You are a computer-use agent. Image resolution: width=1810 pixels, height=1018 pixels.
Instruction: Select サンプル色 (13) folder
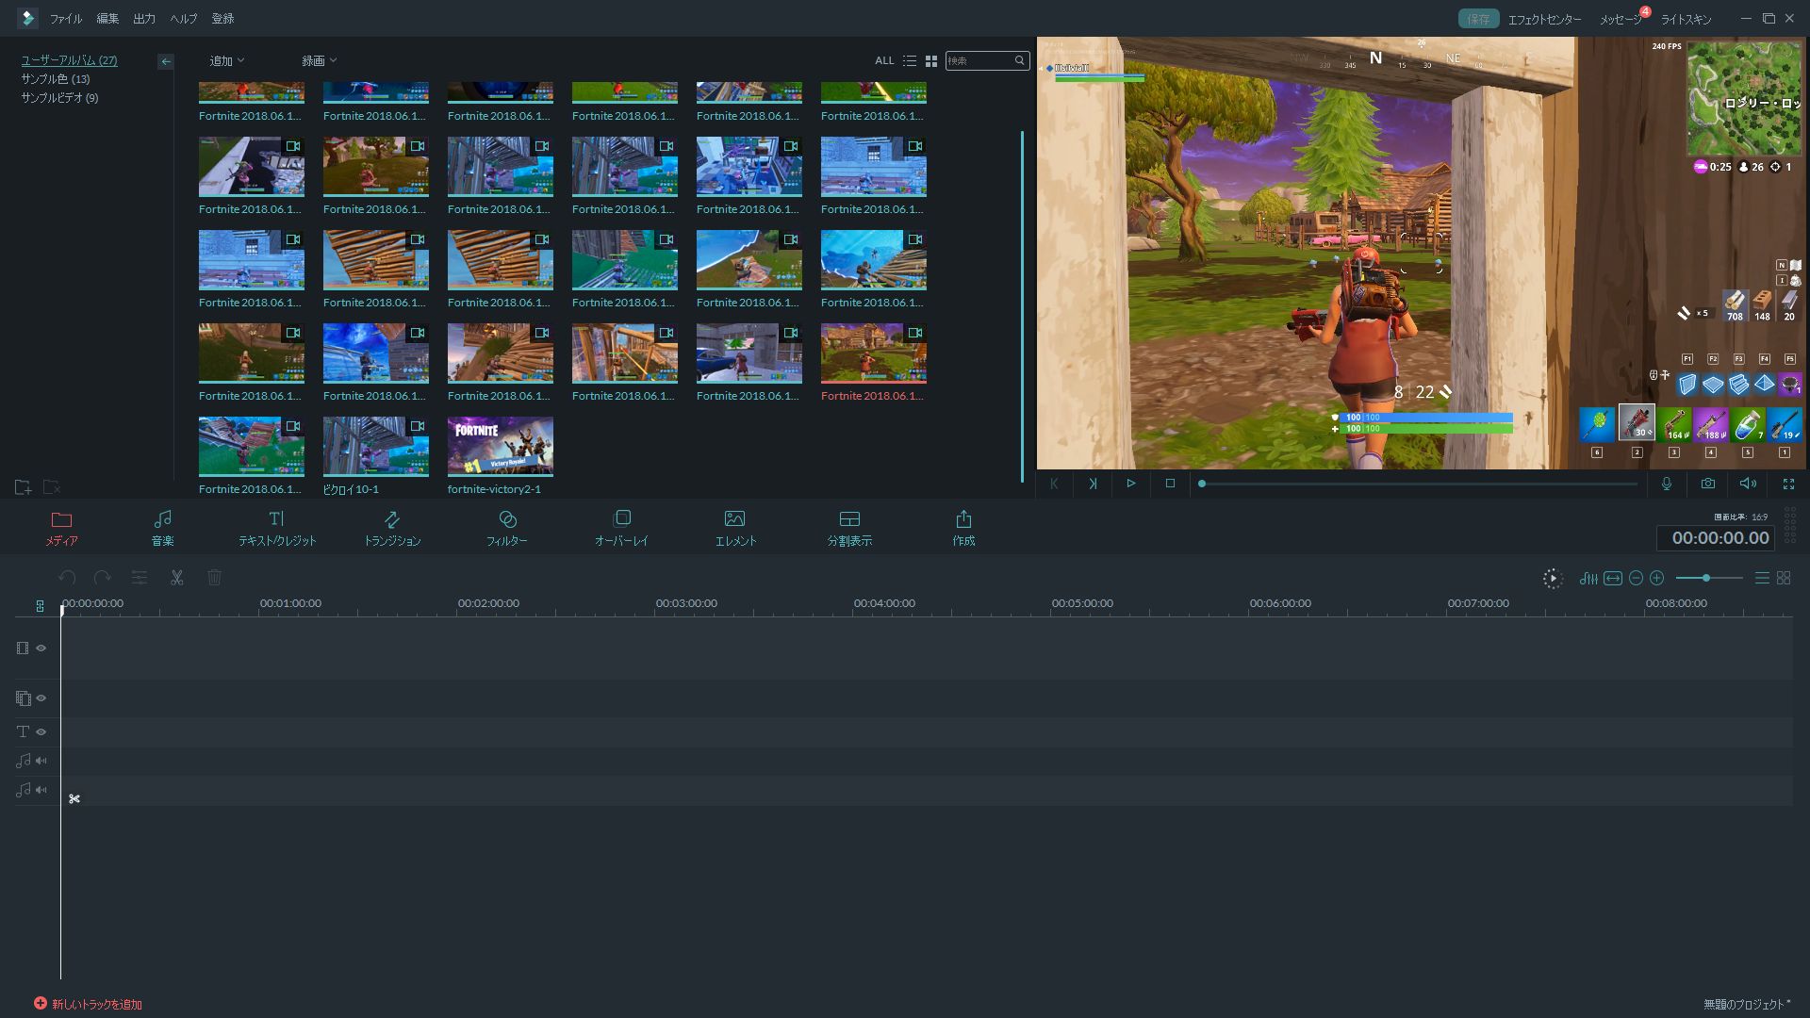(56, 79)
